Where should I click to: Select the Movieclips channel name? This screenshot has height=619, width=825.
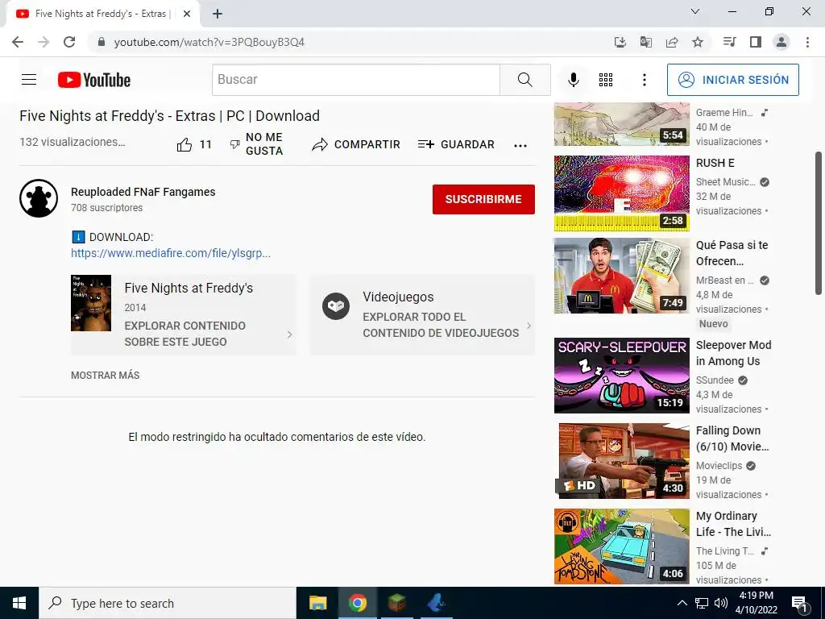(x=719, y=466)
